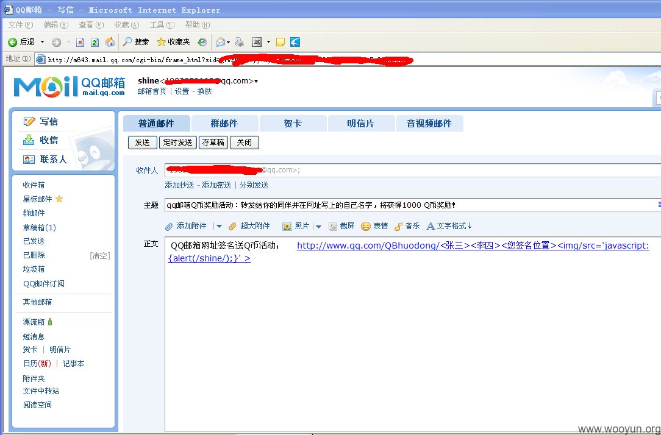661x435 pixels.
Task: Expand the add attachment dropdown arrow
Action: tap(219, 227)
